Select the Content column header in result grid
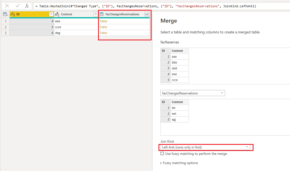Image resolution: width=290 pixels, height=171 pixels. pos(76,14)
